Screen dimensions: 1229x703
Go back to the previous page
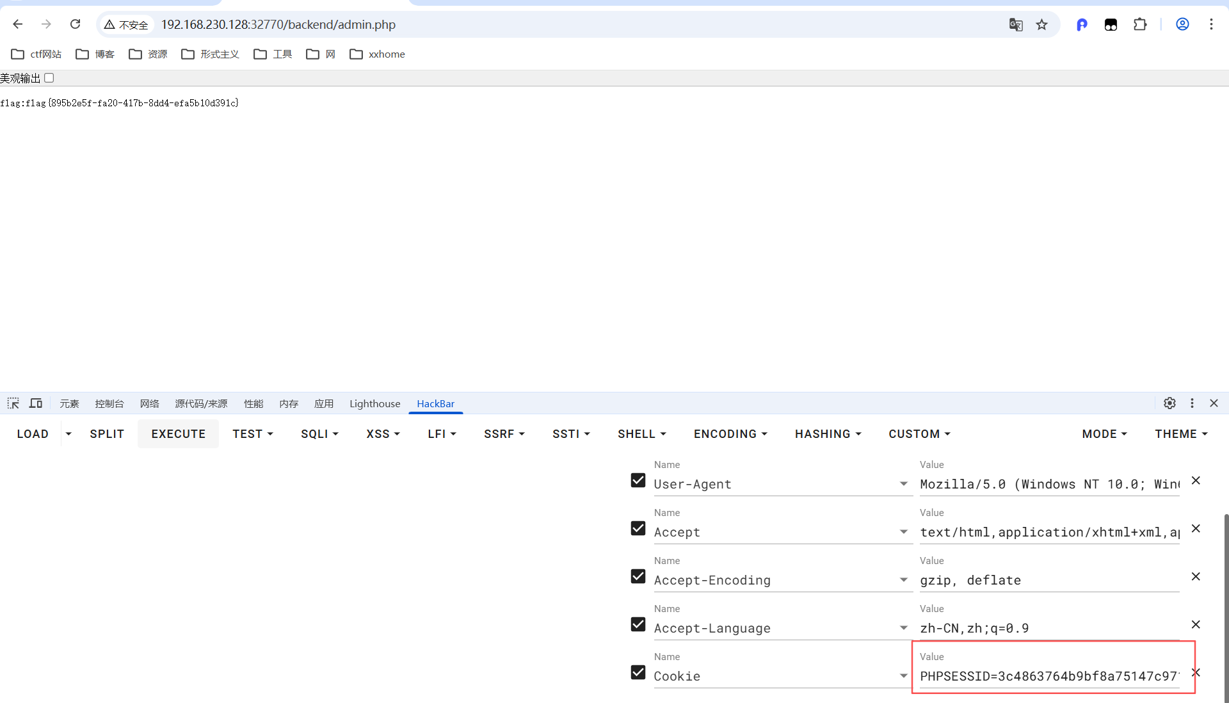click(17, 24)
